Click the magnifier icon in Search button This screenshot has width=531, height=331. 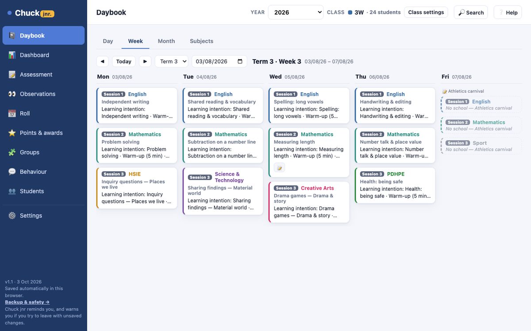[462, 13]
